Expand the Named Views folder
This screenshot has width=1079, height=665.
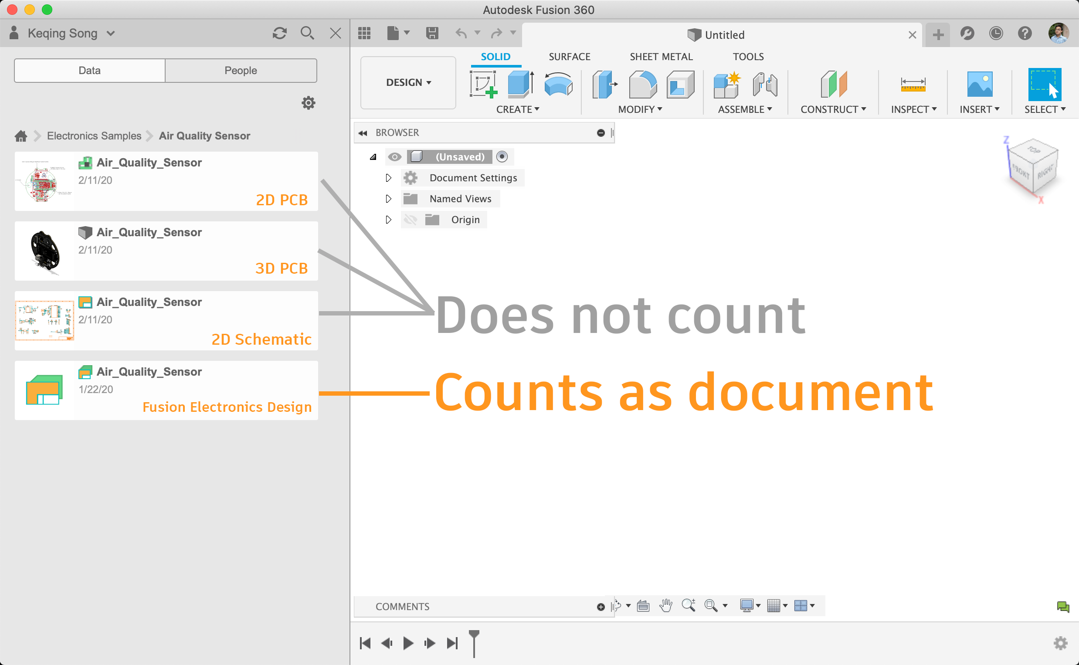point(388,199)
